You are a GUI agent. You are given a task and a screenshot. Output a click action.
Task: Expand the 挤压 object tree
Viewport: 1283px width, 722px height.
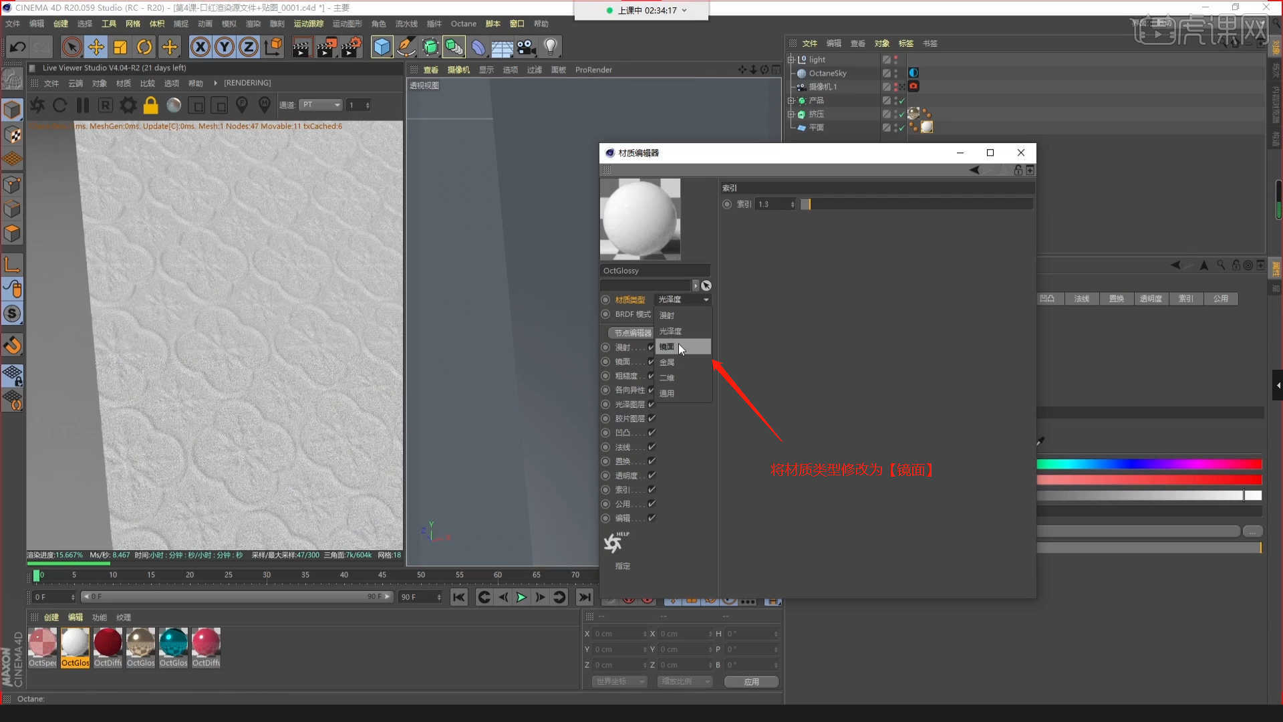(791, 114)
